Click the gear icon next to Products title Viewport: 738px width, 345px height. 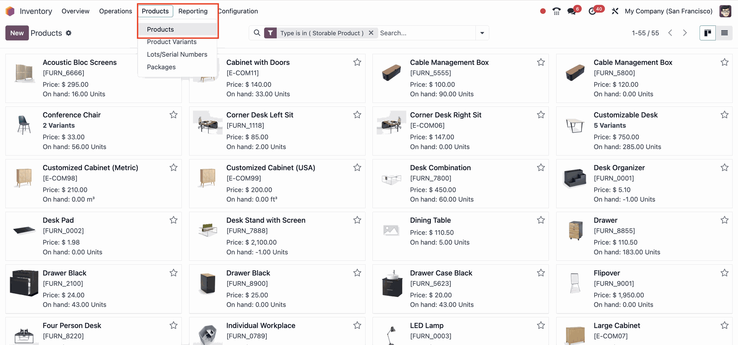[69, 33]
